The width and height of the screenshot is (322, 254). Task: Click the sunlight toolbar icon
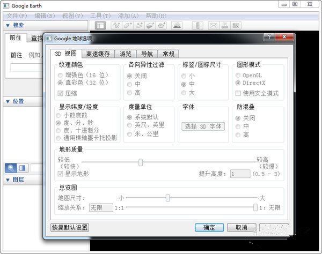tap(177, 26)
